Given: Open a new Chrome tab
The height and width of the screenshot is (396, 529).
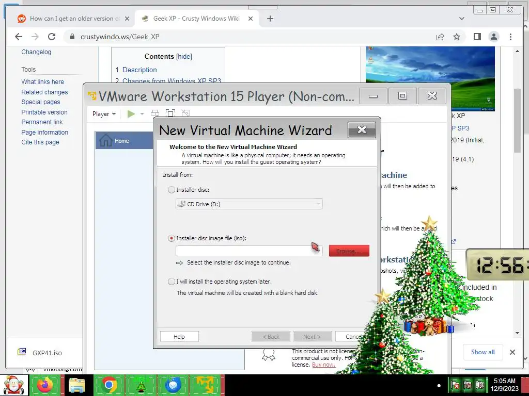Looking at the screenshot, I should (x=270, y=19).
